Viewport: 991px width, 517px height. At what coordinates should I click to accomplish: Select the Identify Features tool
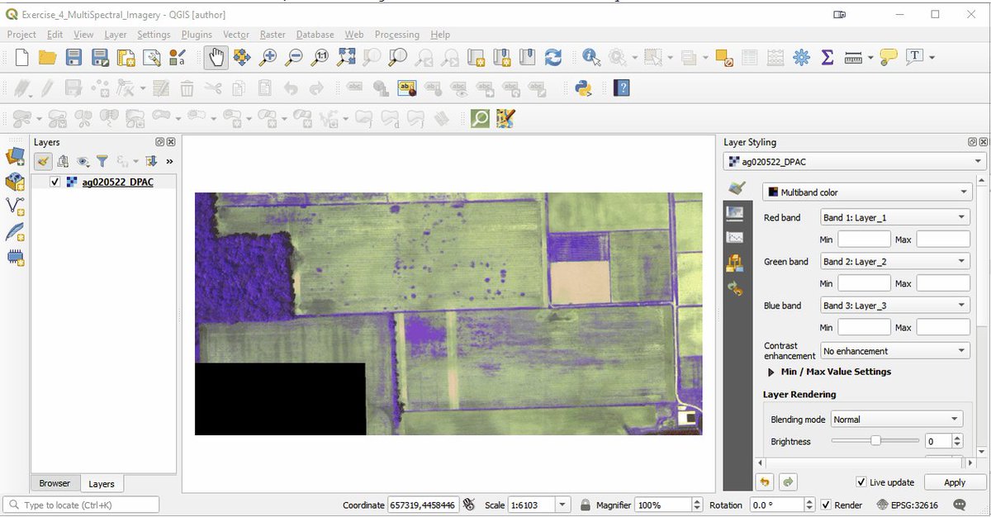(591, 57)
